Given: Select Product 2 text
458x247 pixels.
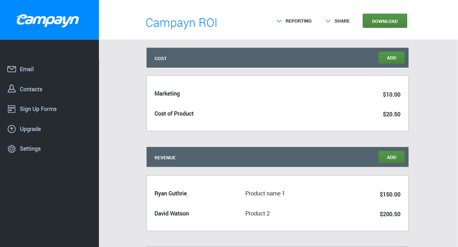Looking at the screenshot, I should pyautogui.click(x=258, y=213).
